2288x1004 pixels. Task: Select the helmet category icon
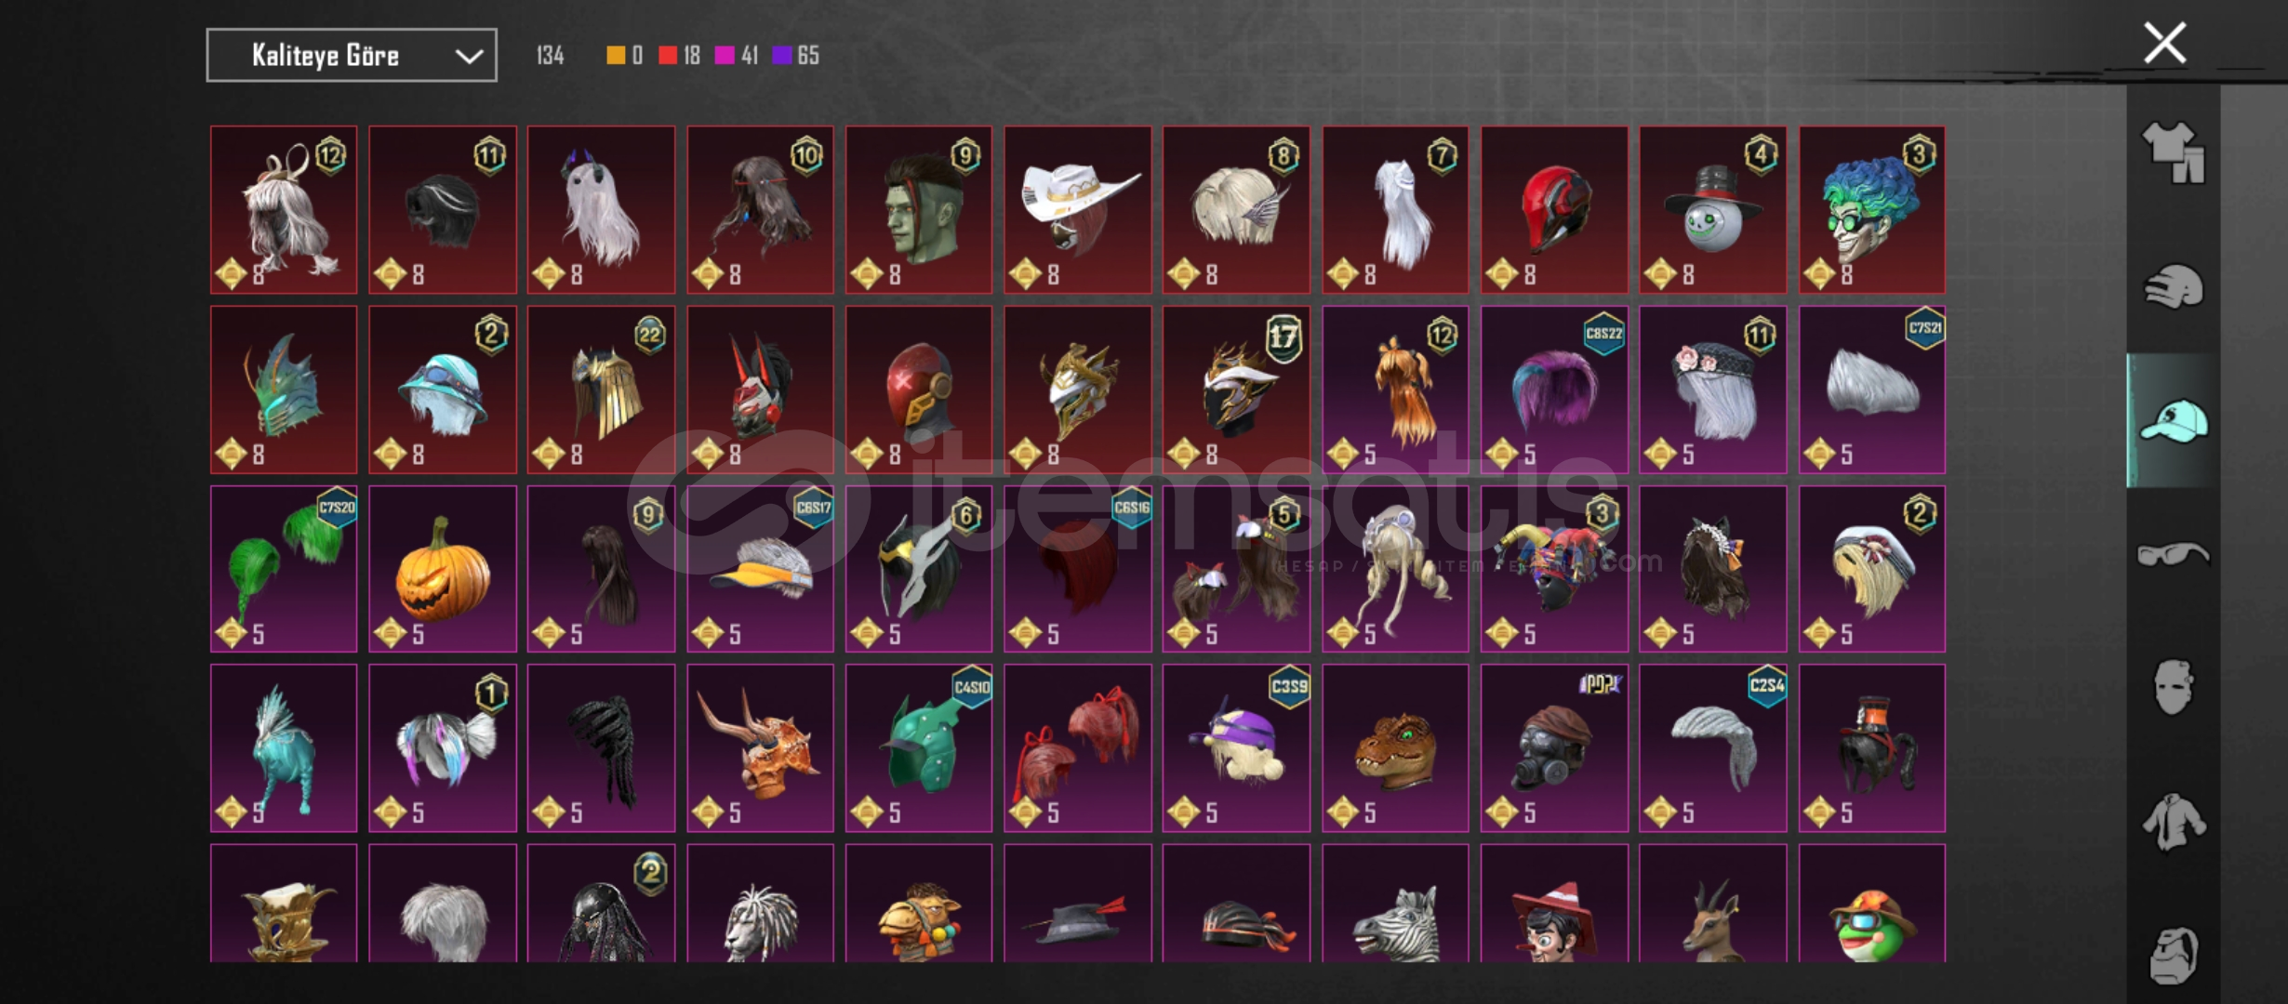2174,287
